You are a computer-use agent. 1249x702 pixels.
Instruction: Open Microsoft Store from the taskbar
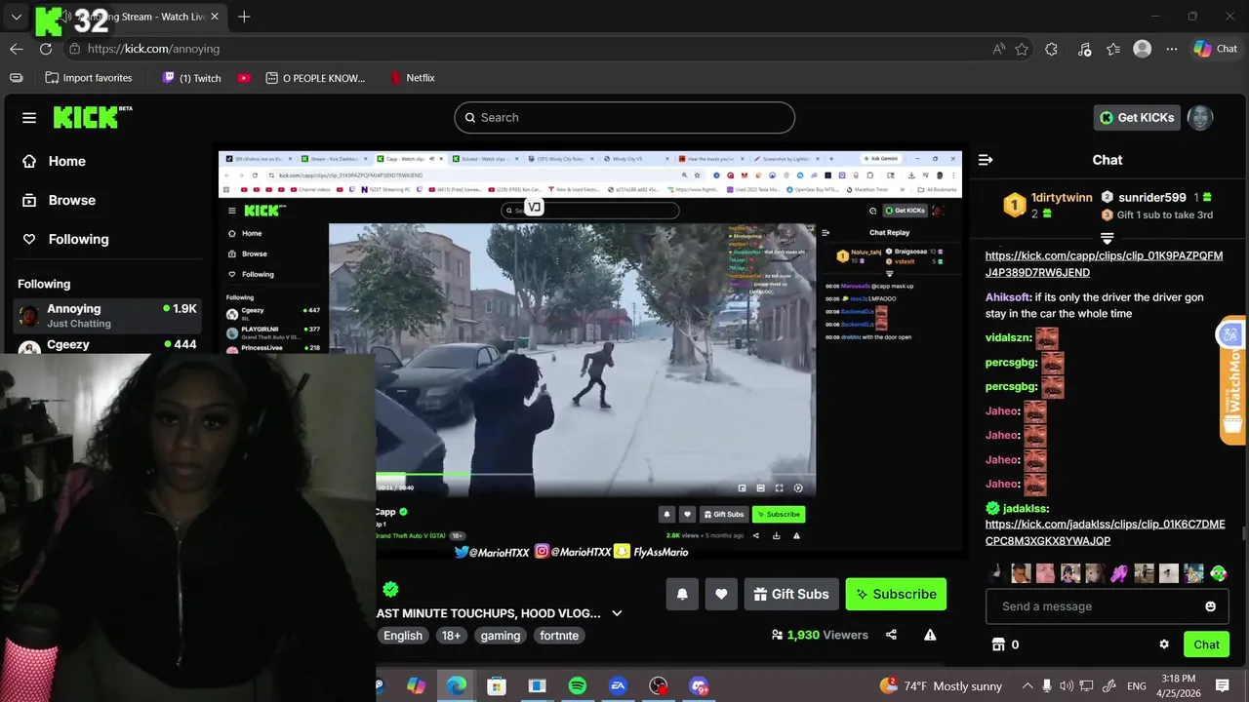pyautogui.click(x=497, y=686)
